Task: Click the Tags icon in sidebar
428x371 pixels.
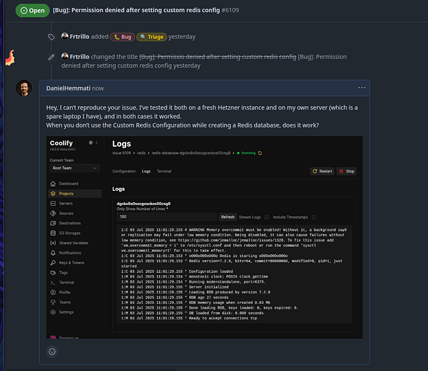Action: click(x=53, y=273)
